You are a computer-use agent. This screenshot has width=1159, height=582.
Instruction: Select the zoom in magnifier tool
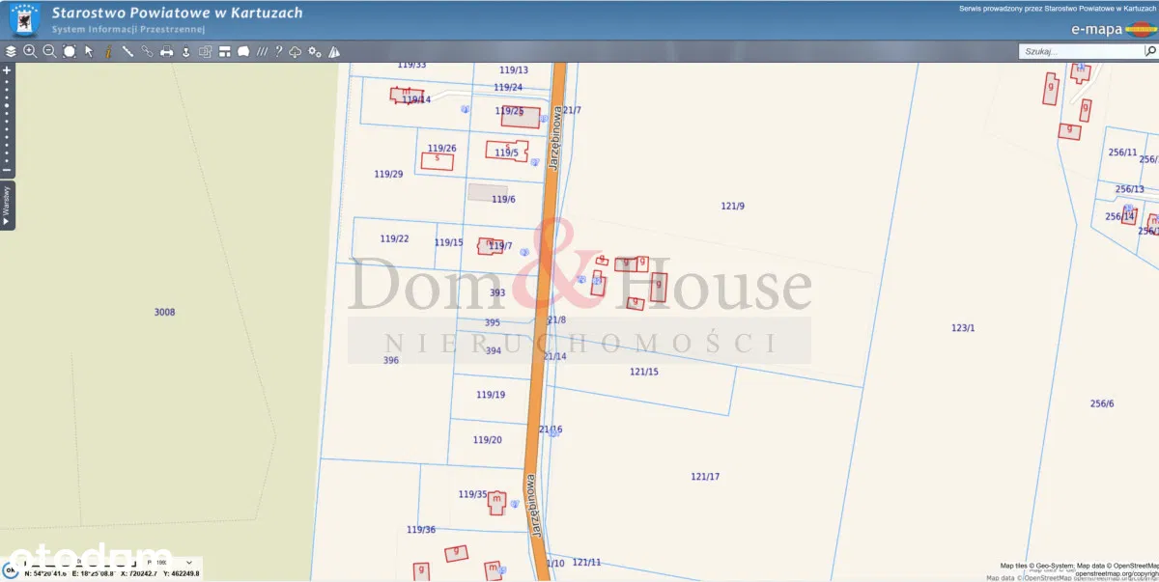click(30, 51)
